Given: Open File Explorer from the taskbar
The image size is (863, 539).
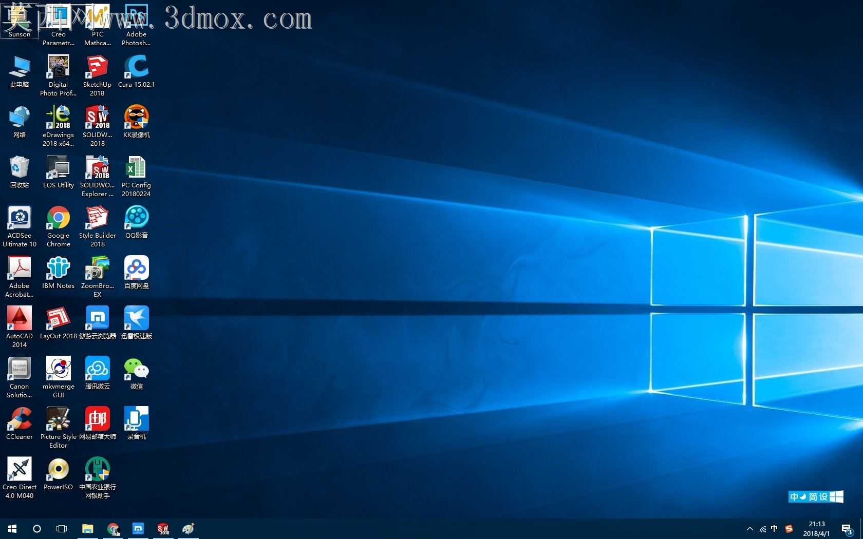Looking at the screenshot, I should click(88, 529).
